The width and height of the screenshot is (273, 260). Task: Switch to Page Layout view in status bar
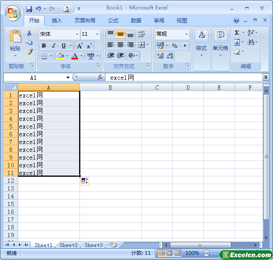[x=169, y=253]
